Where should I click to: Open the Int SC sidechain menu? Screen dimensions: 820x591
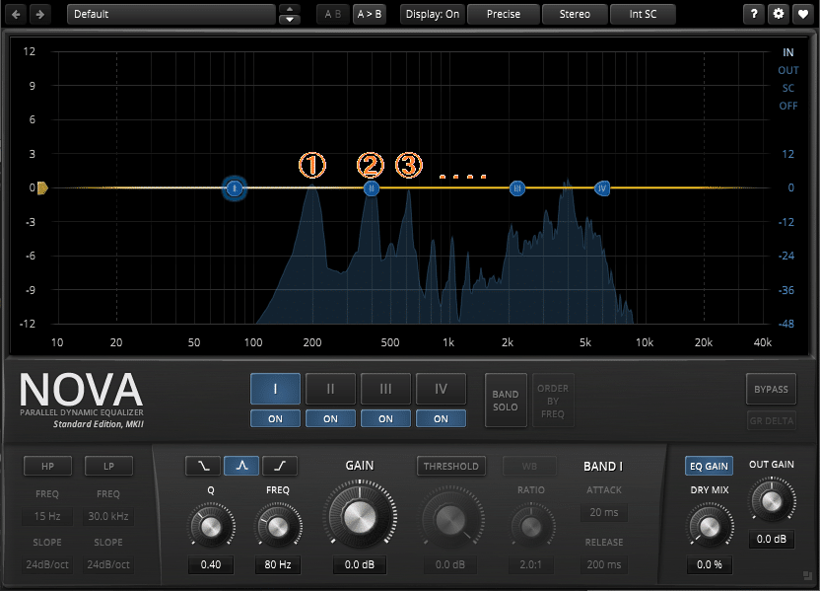click(643, 14)
